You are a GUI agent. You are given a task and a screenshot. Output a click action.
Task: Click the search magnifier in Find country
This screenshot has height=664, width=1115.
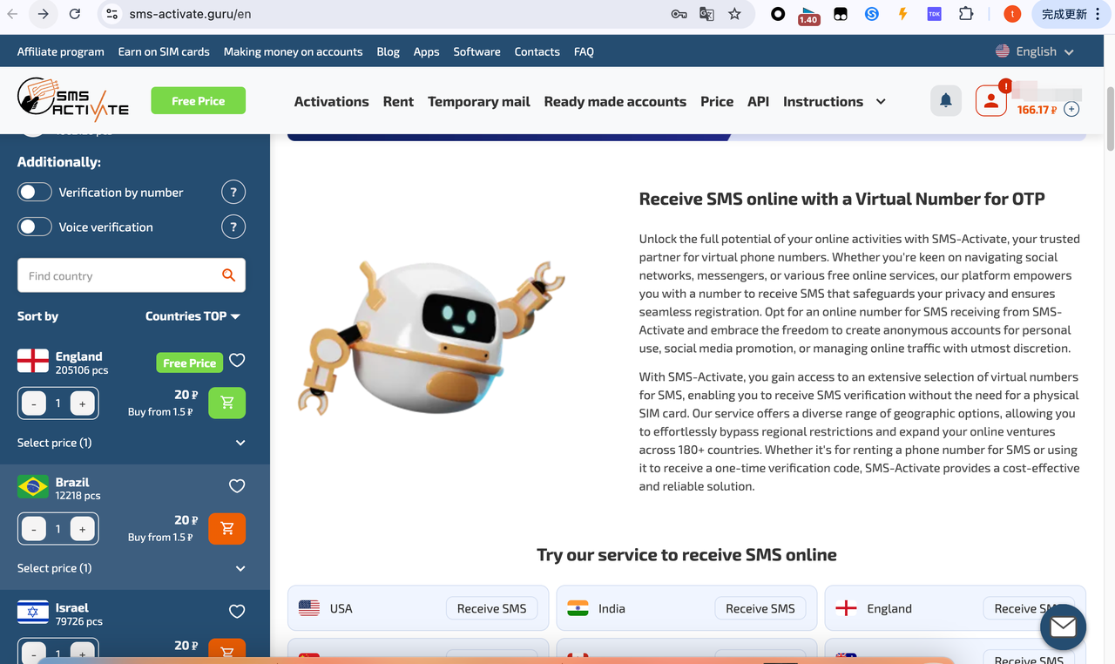click(228, 275)
